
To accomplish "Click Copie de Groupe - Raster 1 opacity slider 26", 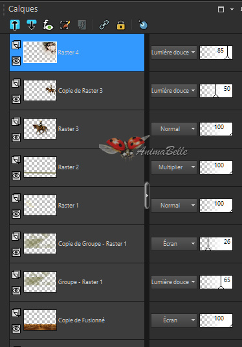I will (x=216, y=244).
